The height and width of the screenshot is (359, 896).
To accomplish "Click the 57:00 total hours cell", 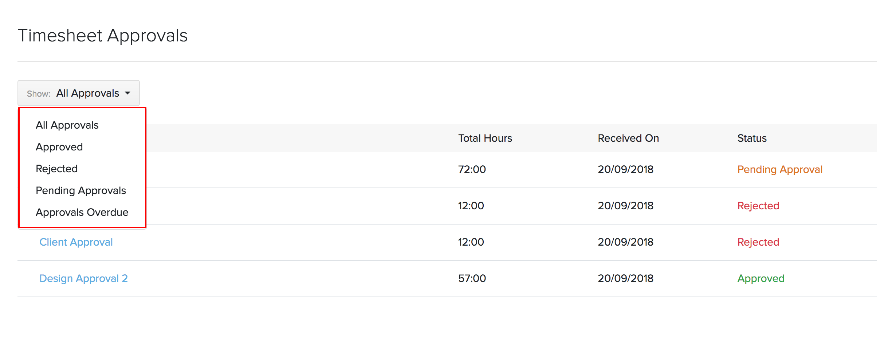I will click(x=472, y=279).
